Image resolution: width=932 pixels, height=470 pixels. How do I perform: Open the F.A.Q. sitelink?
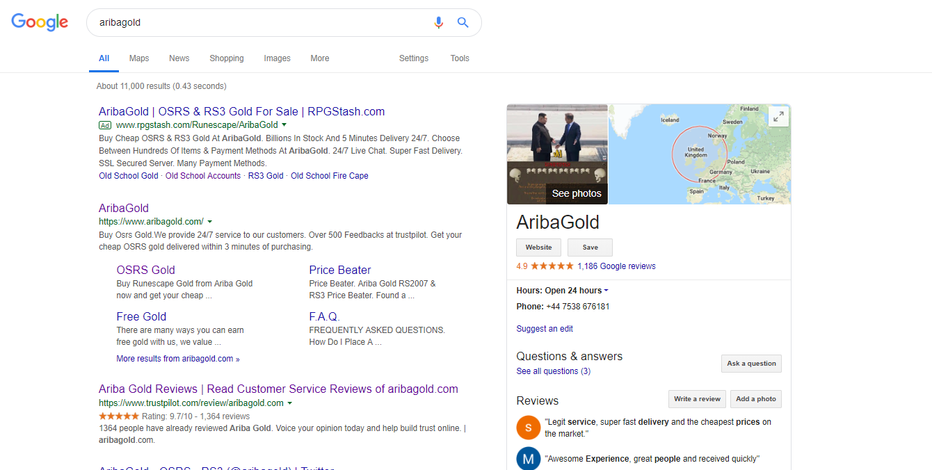pos(324,316)
